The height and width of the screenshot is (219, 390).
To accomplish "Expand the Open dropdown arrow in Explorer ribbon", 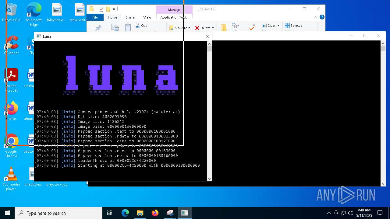I will coord(278,26).
